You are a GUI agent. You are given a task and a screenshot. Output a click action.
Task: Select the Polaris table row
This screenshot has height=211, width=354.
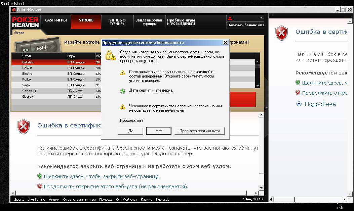(56, 68)
